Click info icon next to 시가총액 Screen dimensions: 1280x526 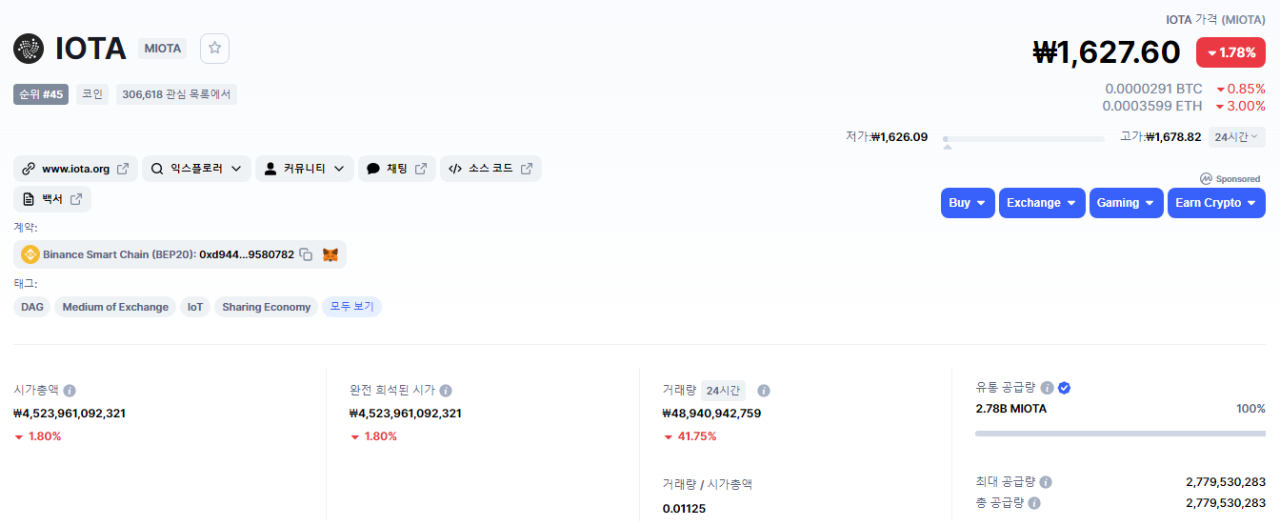pos(70,391)
